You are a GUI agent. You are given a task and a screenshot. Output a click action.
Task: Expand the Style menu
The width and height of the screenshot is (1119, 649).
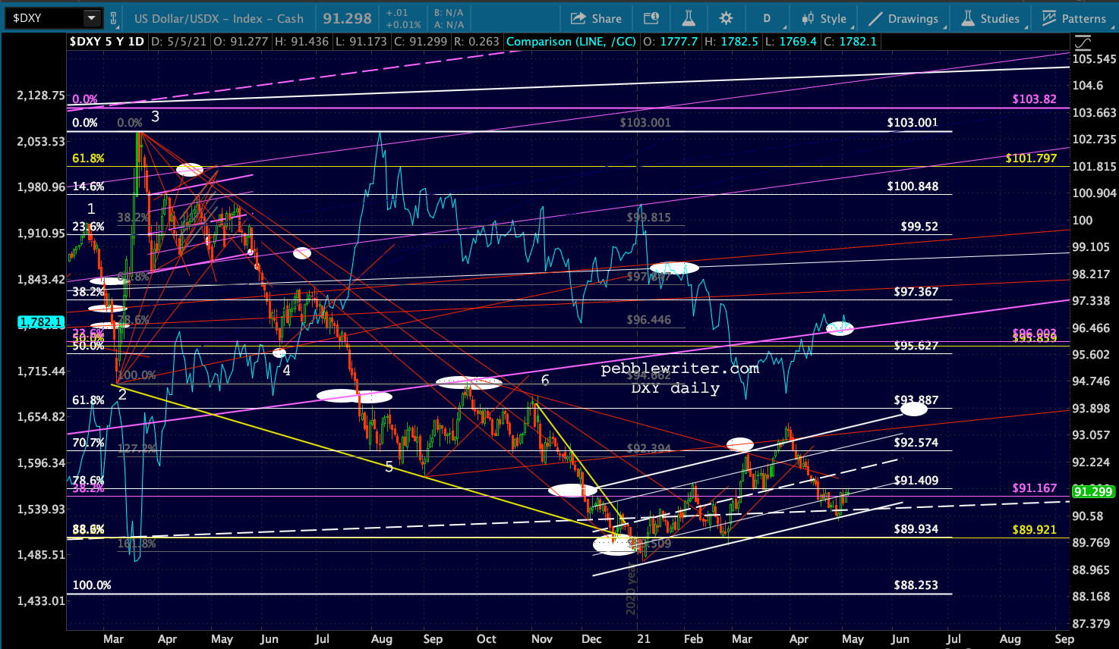(824, 18)
